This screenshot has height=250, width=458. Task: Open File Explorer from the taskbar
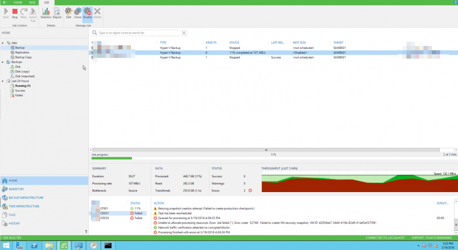coord(49,246)
